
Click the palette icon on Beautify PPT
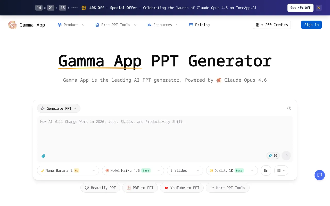pyautogui.click(x=87, y=188)
